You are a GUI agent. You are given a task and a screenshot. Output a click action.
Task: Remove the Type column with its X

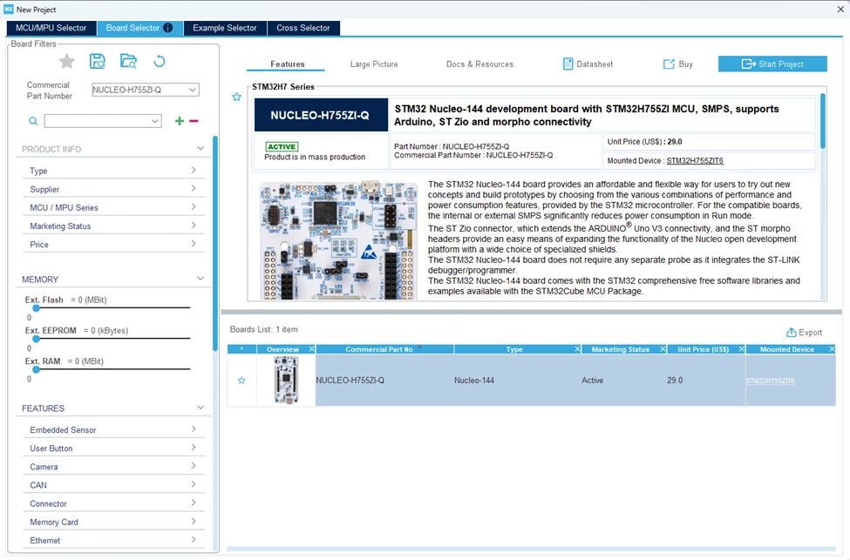577,349
